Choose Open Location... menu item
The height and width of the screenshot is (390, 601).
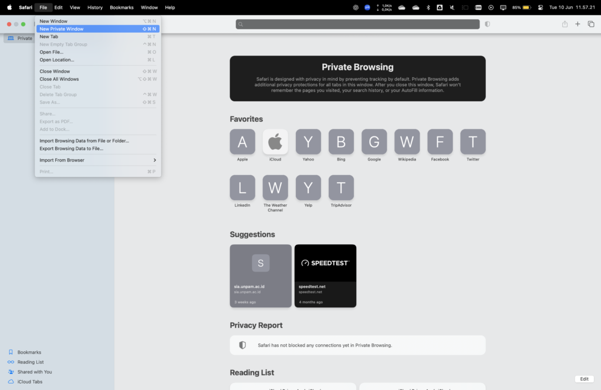pos(98,60)
